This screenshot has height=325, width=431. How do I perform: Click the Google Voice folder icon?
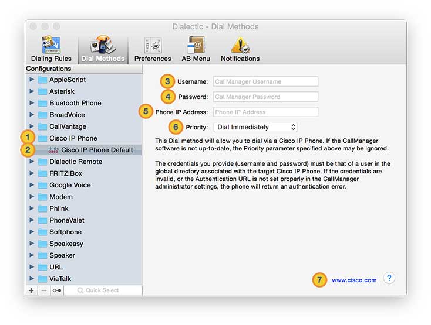coord(42,185)
